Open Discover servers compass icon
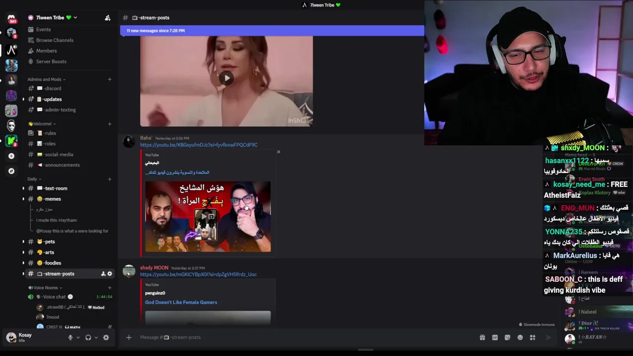Viewport: 633px width, 356px height. 11,171
